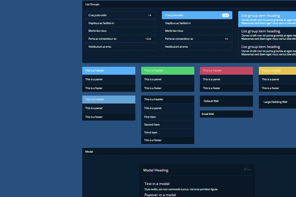Click the Modal Heading title
Viewport: 296px width, 197px height.
pos(156,170)
